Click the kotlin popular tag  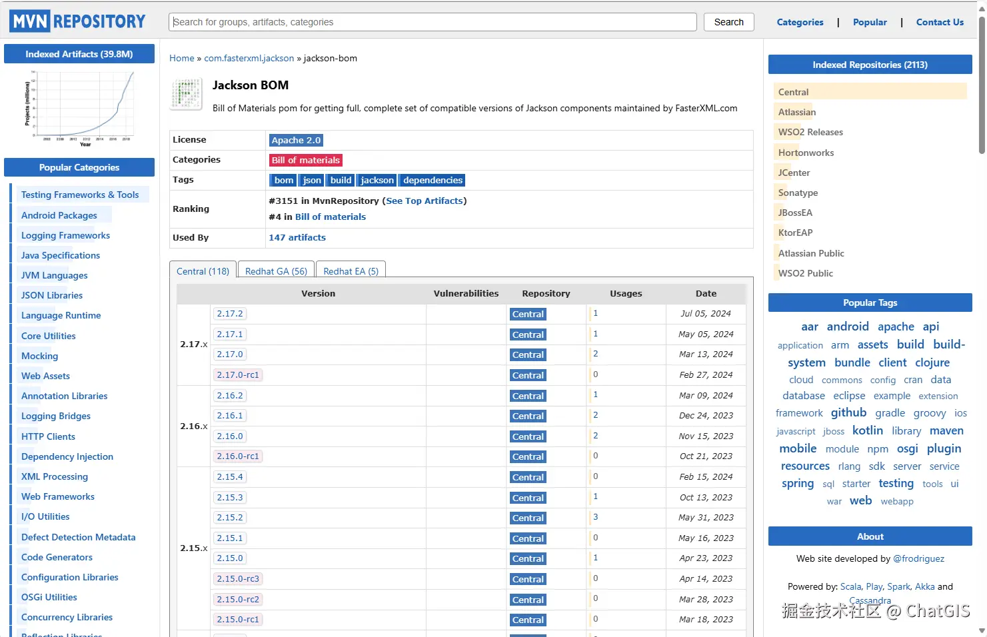(x=868, y=430)
